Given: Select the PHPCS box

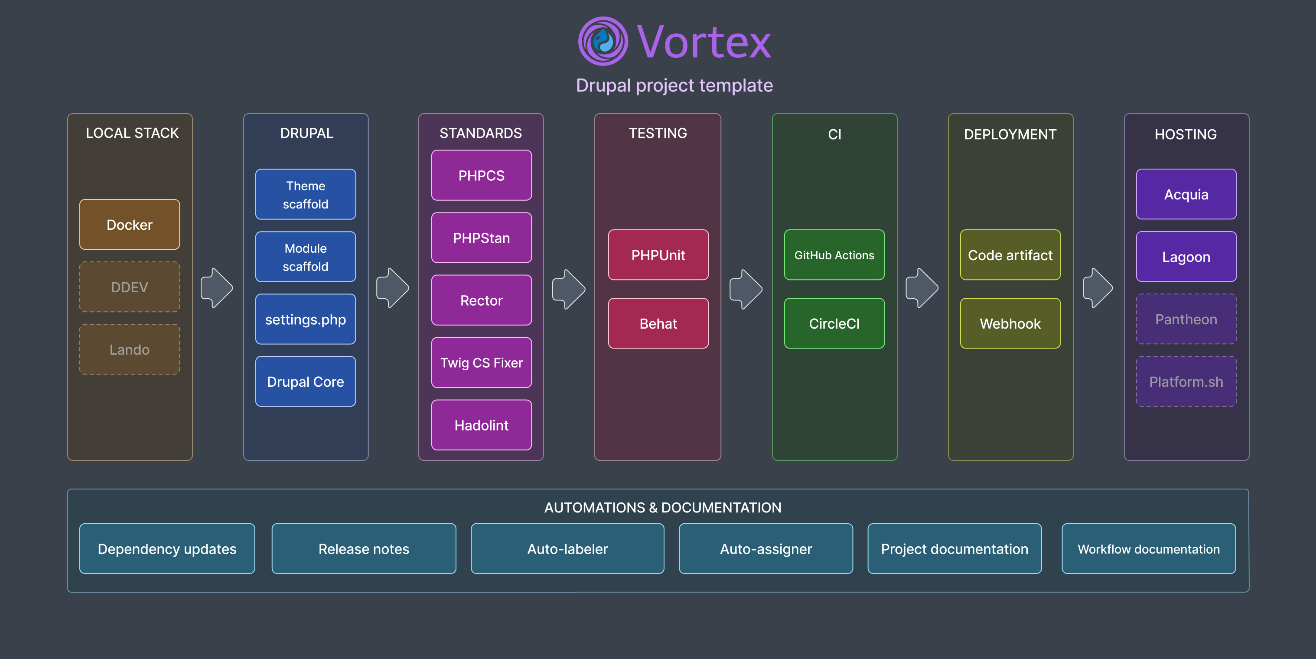Looking at the screenshot, I should coord(481,175).
